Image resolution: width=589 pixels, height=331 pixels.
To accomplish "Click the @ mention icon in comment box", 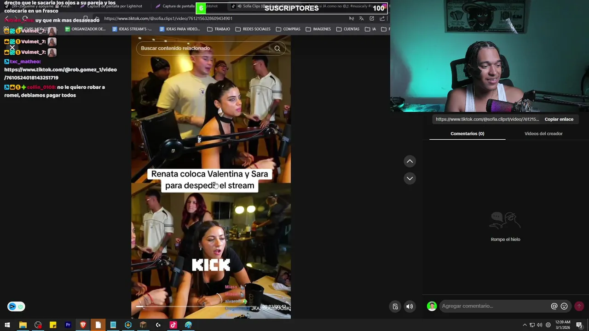I will 554,306.
